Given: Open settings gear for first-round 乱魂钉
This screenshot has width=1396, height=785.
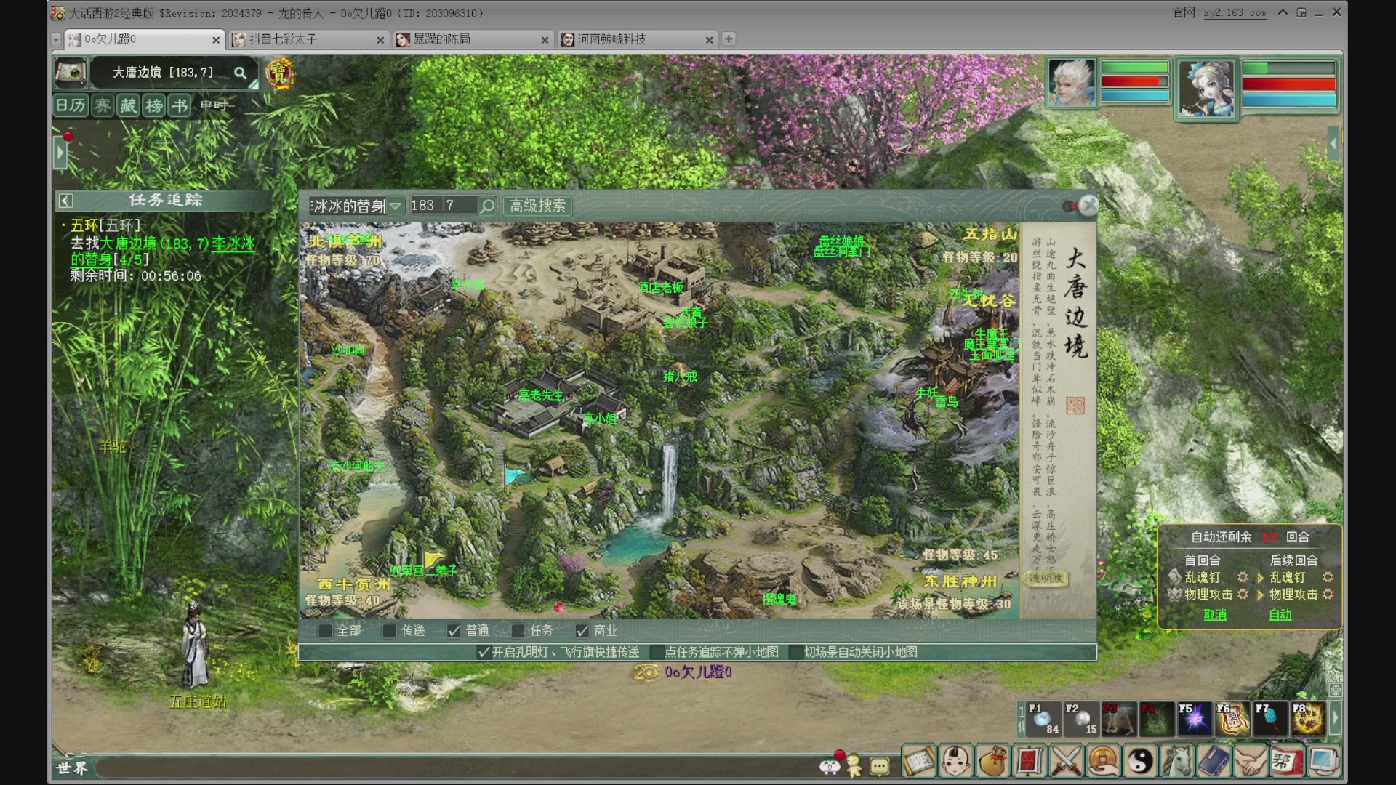Looking at the screenshot, I should click(1243, 577).
